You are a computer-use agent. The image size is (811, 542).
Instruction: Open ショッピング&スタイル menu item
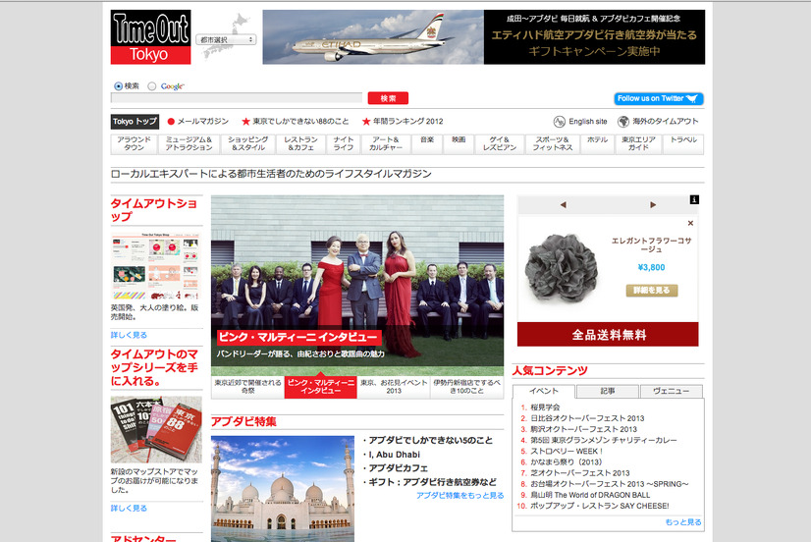point(248,143)
